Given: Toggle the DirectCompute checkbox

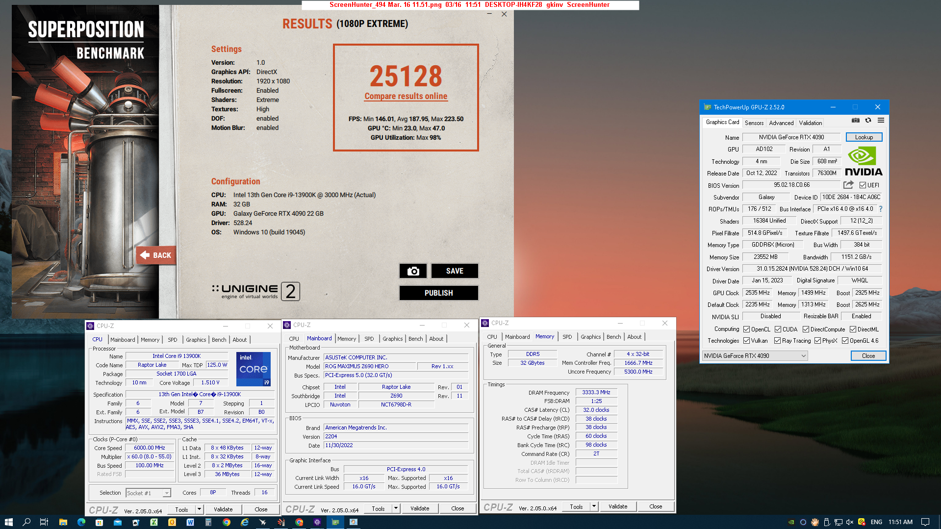Looking at the screenshot, I should 806,329.
